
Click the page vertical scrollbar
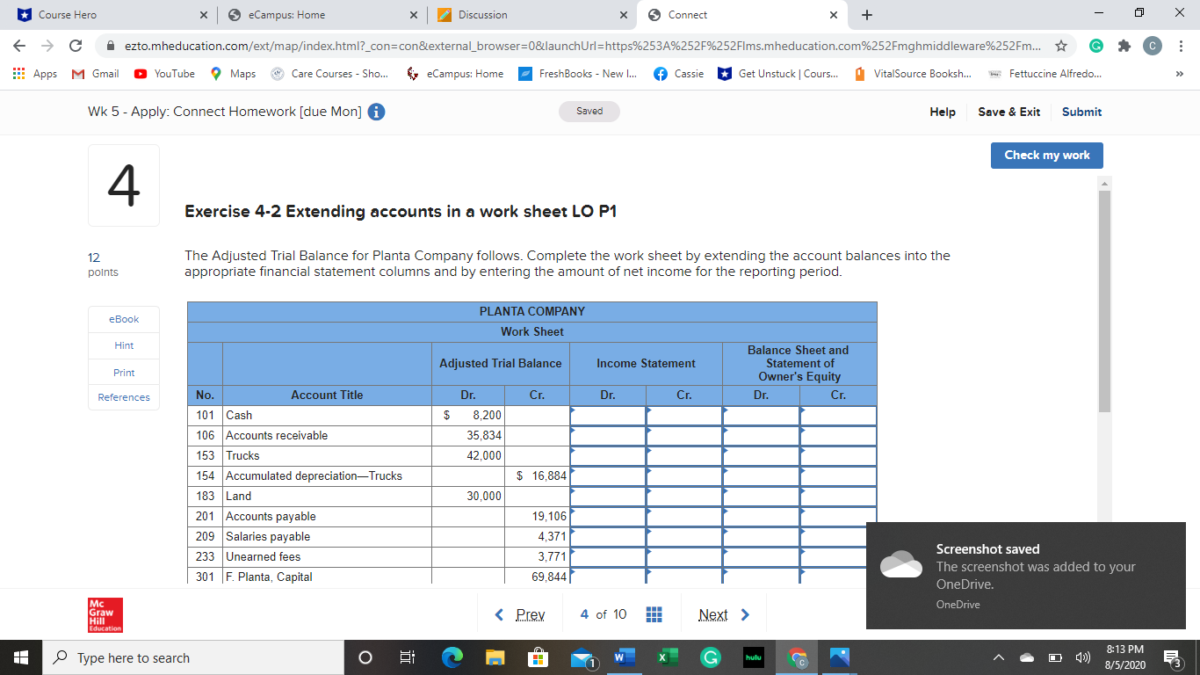coord(1104,301)
